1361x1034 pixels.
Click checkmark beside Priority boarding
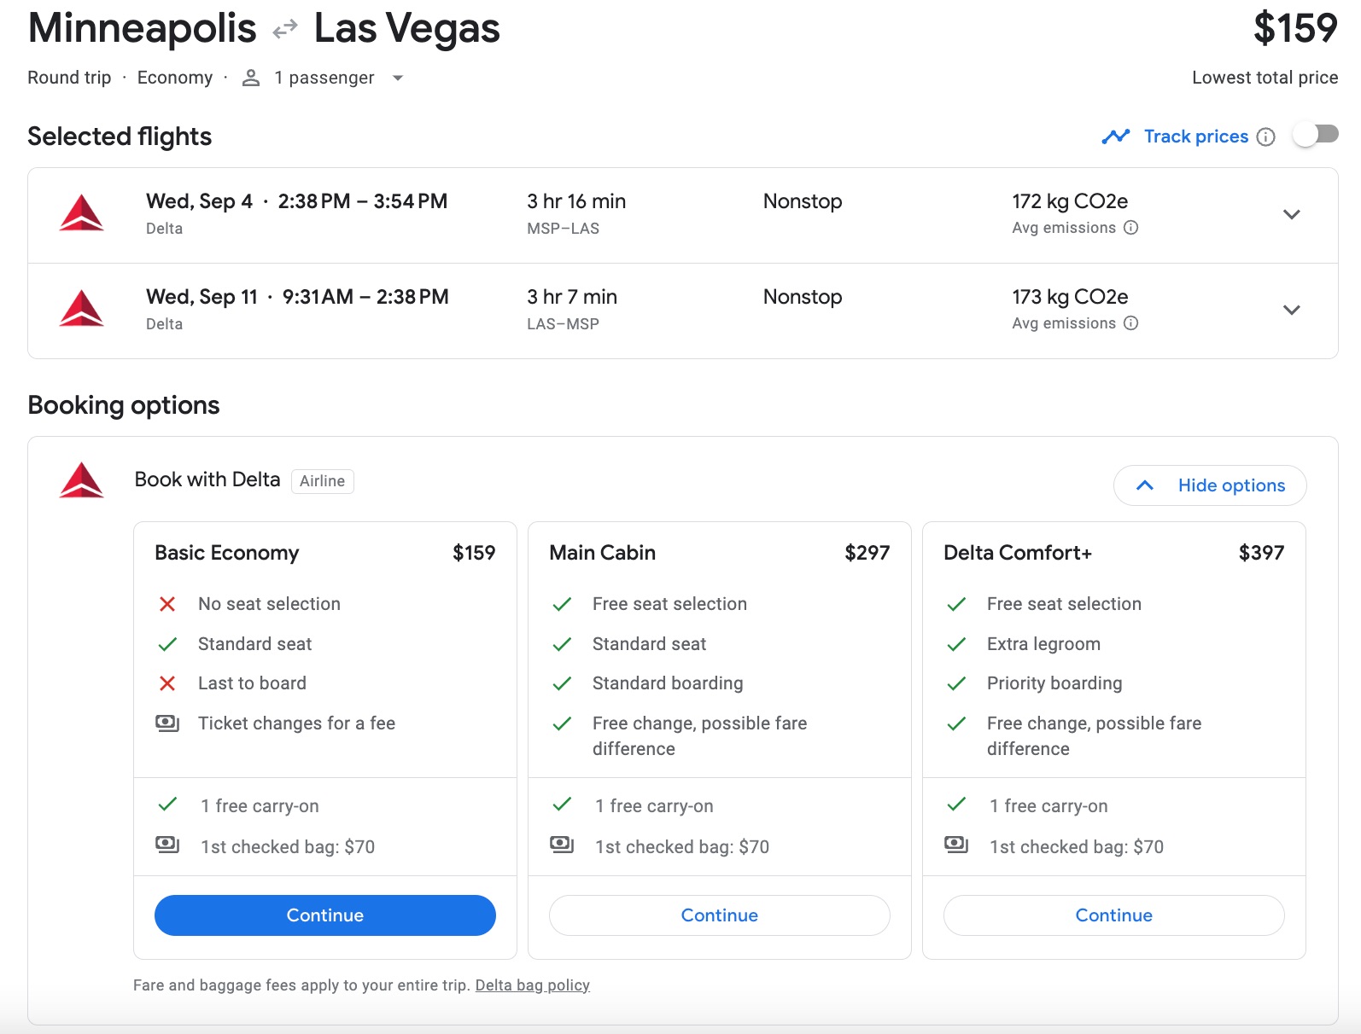pyautogui.click(x=956, y=683)
